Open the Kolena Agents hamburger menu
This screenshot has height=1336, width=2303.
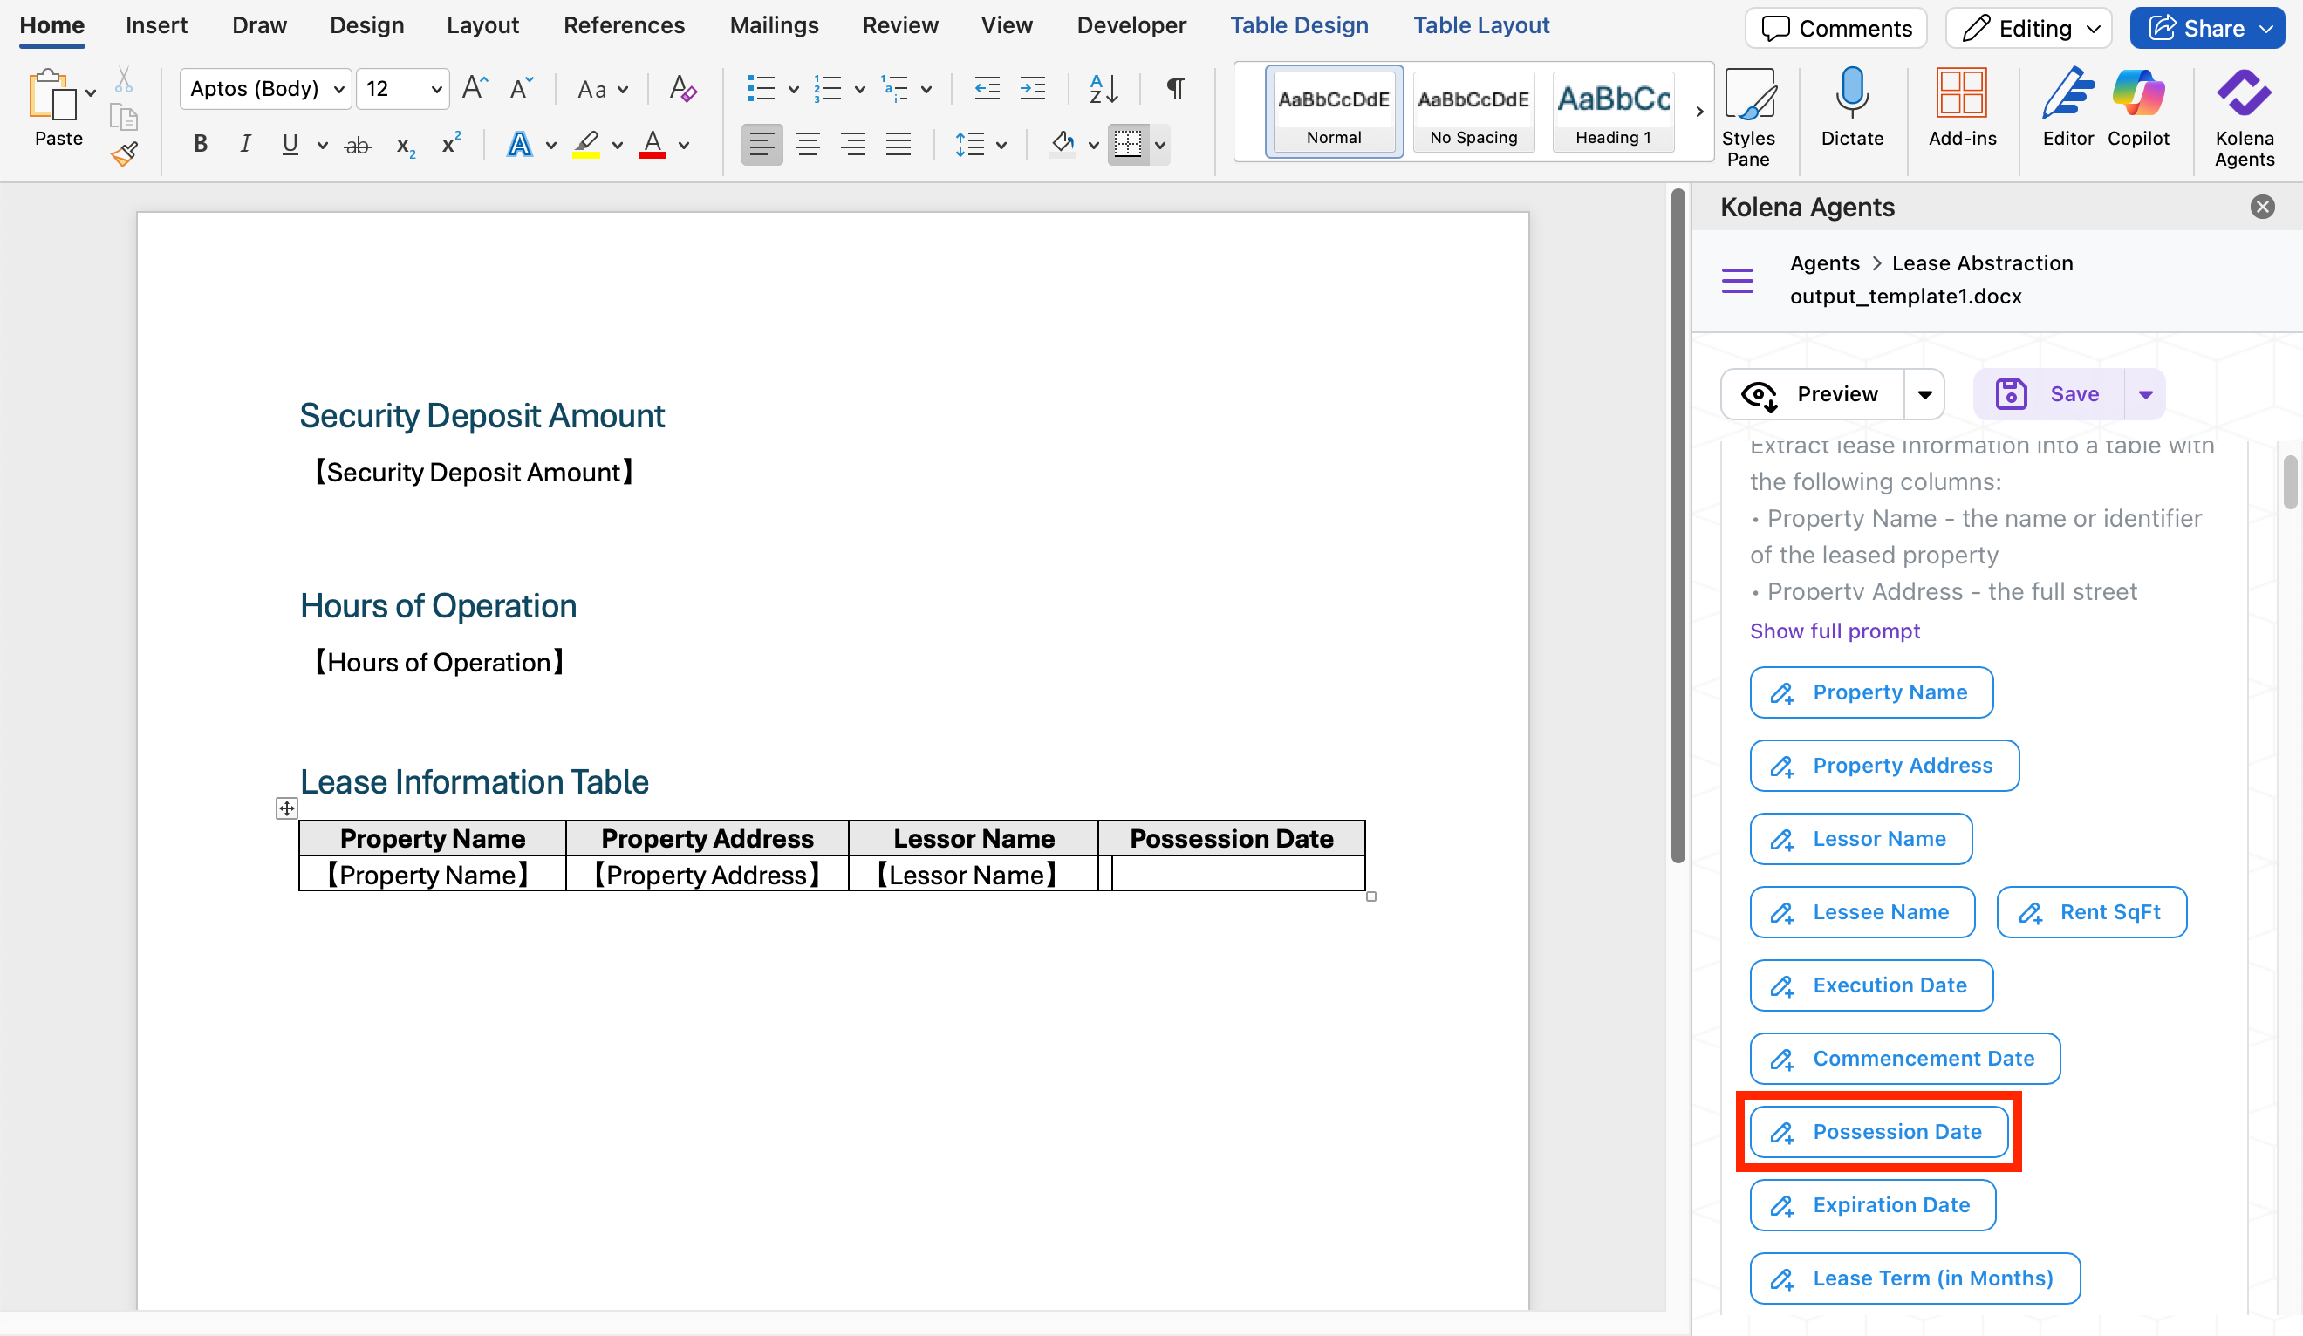tap(1738, 280)
